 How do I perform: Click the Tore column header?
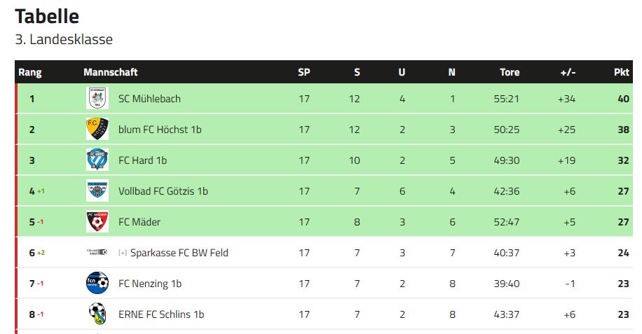pyautogui.click(x=510, y=72)
